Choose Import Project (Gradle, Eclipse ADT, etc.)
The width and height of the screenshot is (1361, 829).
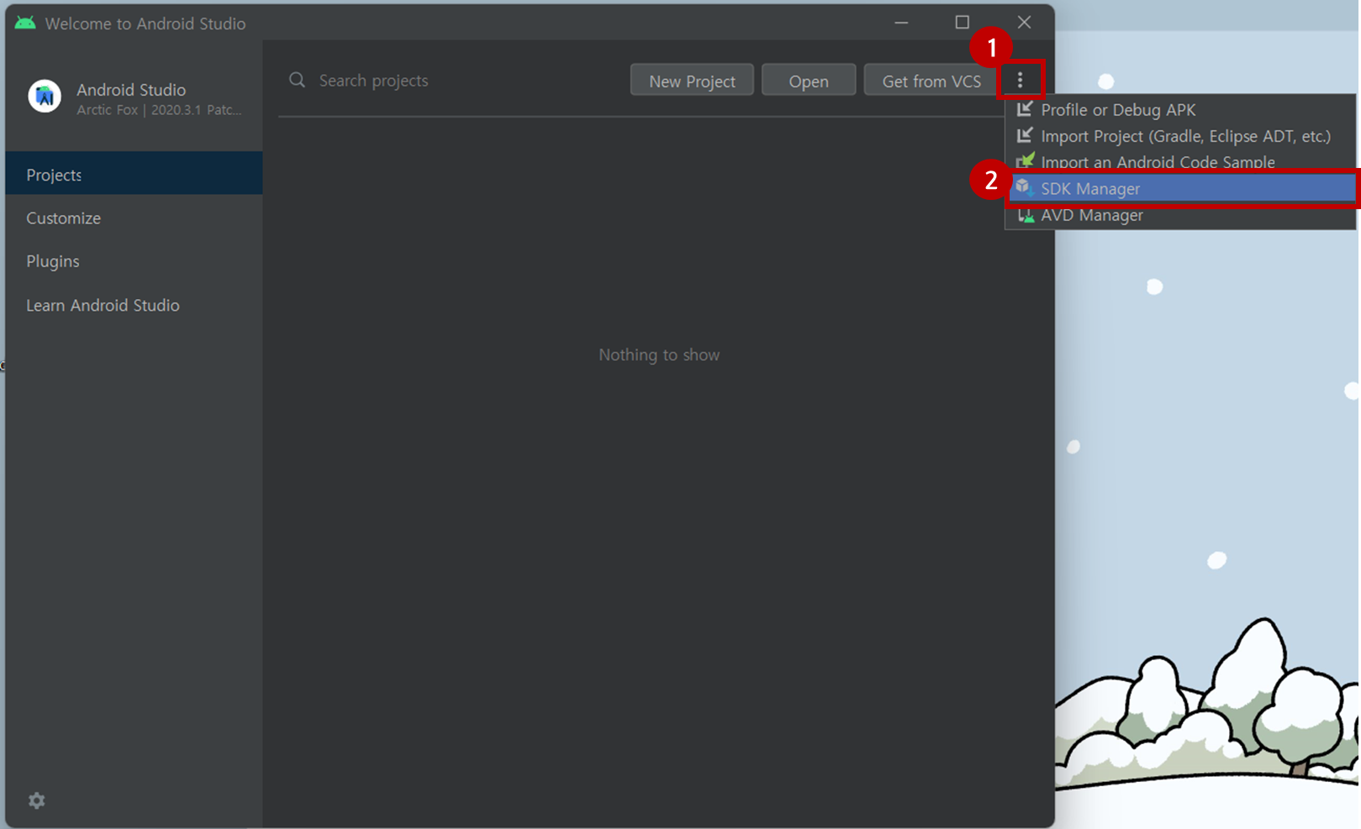click(1180, 136)
